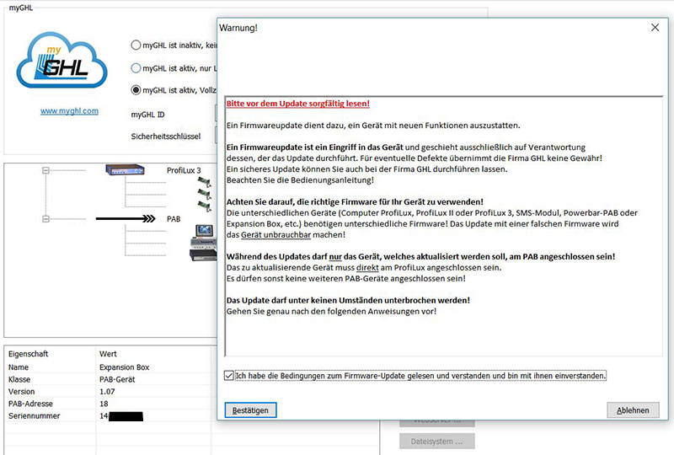Image resolution: width=674 pixels, height=455 pixels.
Task: Click the 'Gehen Sie genau nach den folgenden' line
Action: tap(331, 311)
